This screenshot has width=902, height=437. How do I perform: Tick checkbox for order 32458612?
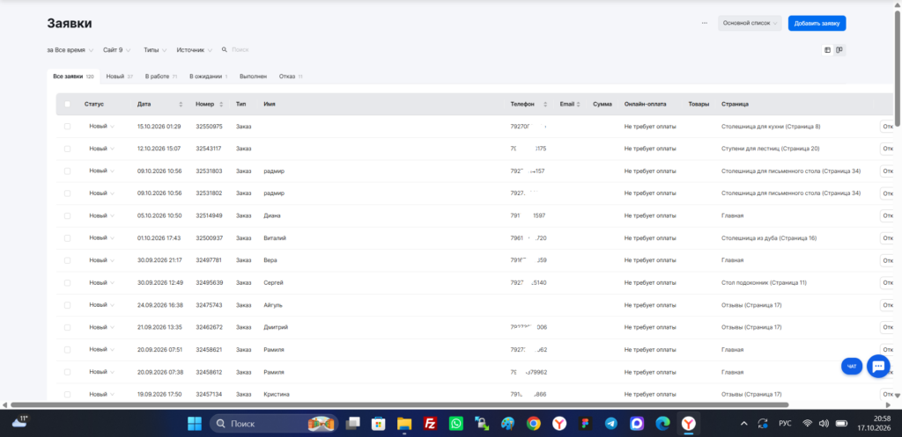tap(67, 373)
